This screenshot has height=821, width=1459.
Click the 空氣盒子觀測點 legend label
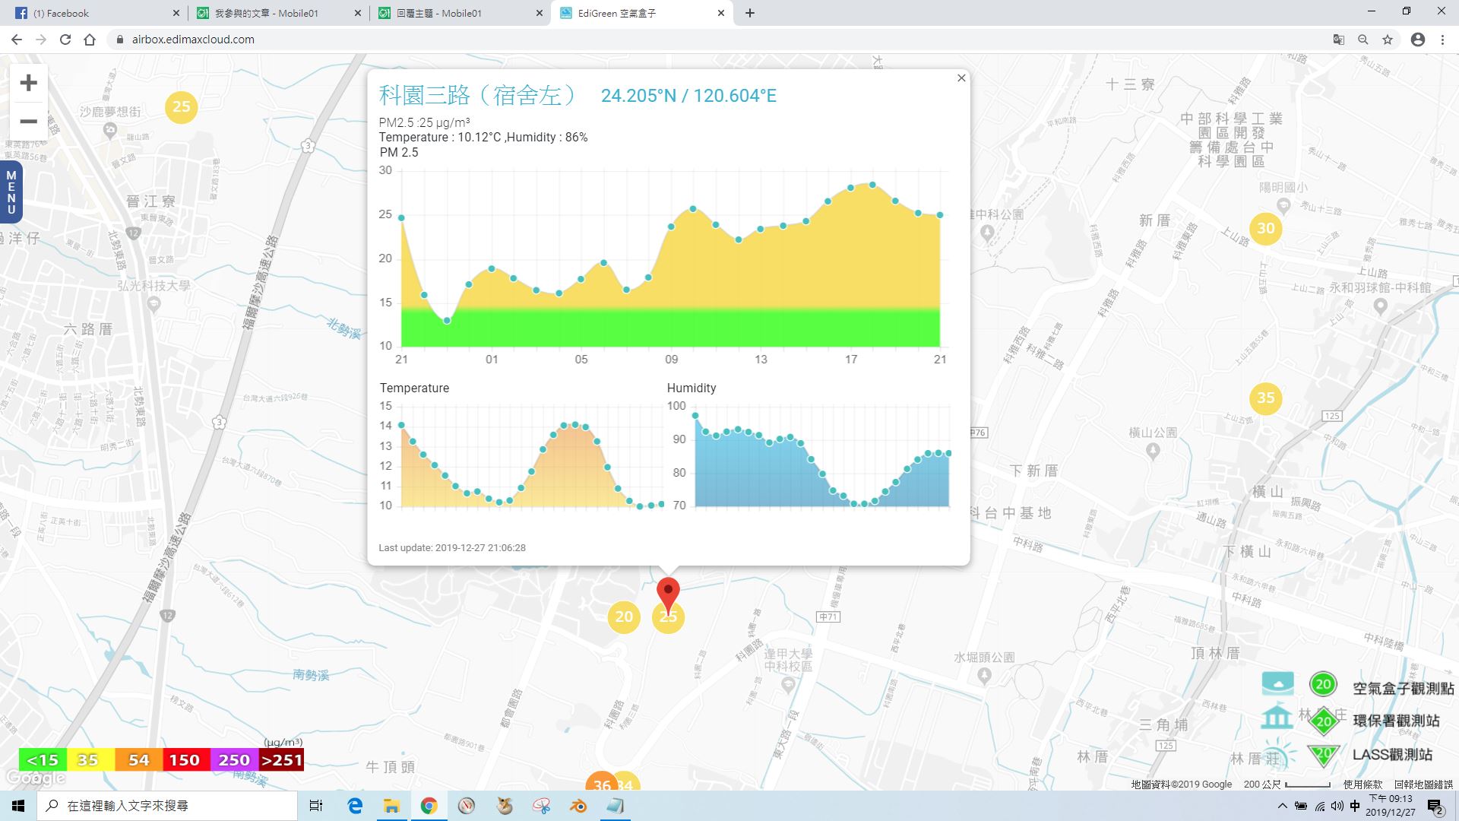tap(1403, 689)
